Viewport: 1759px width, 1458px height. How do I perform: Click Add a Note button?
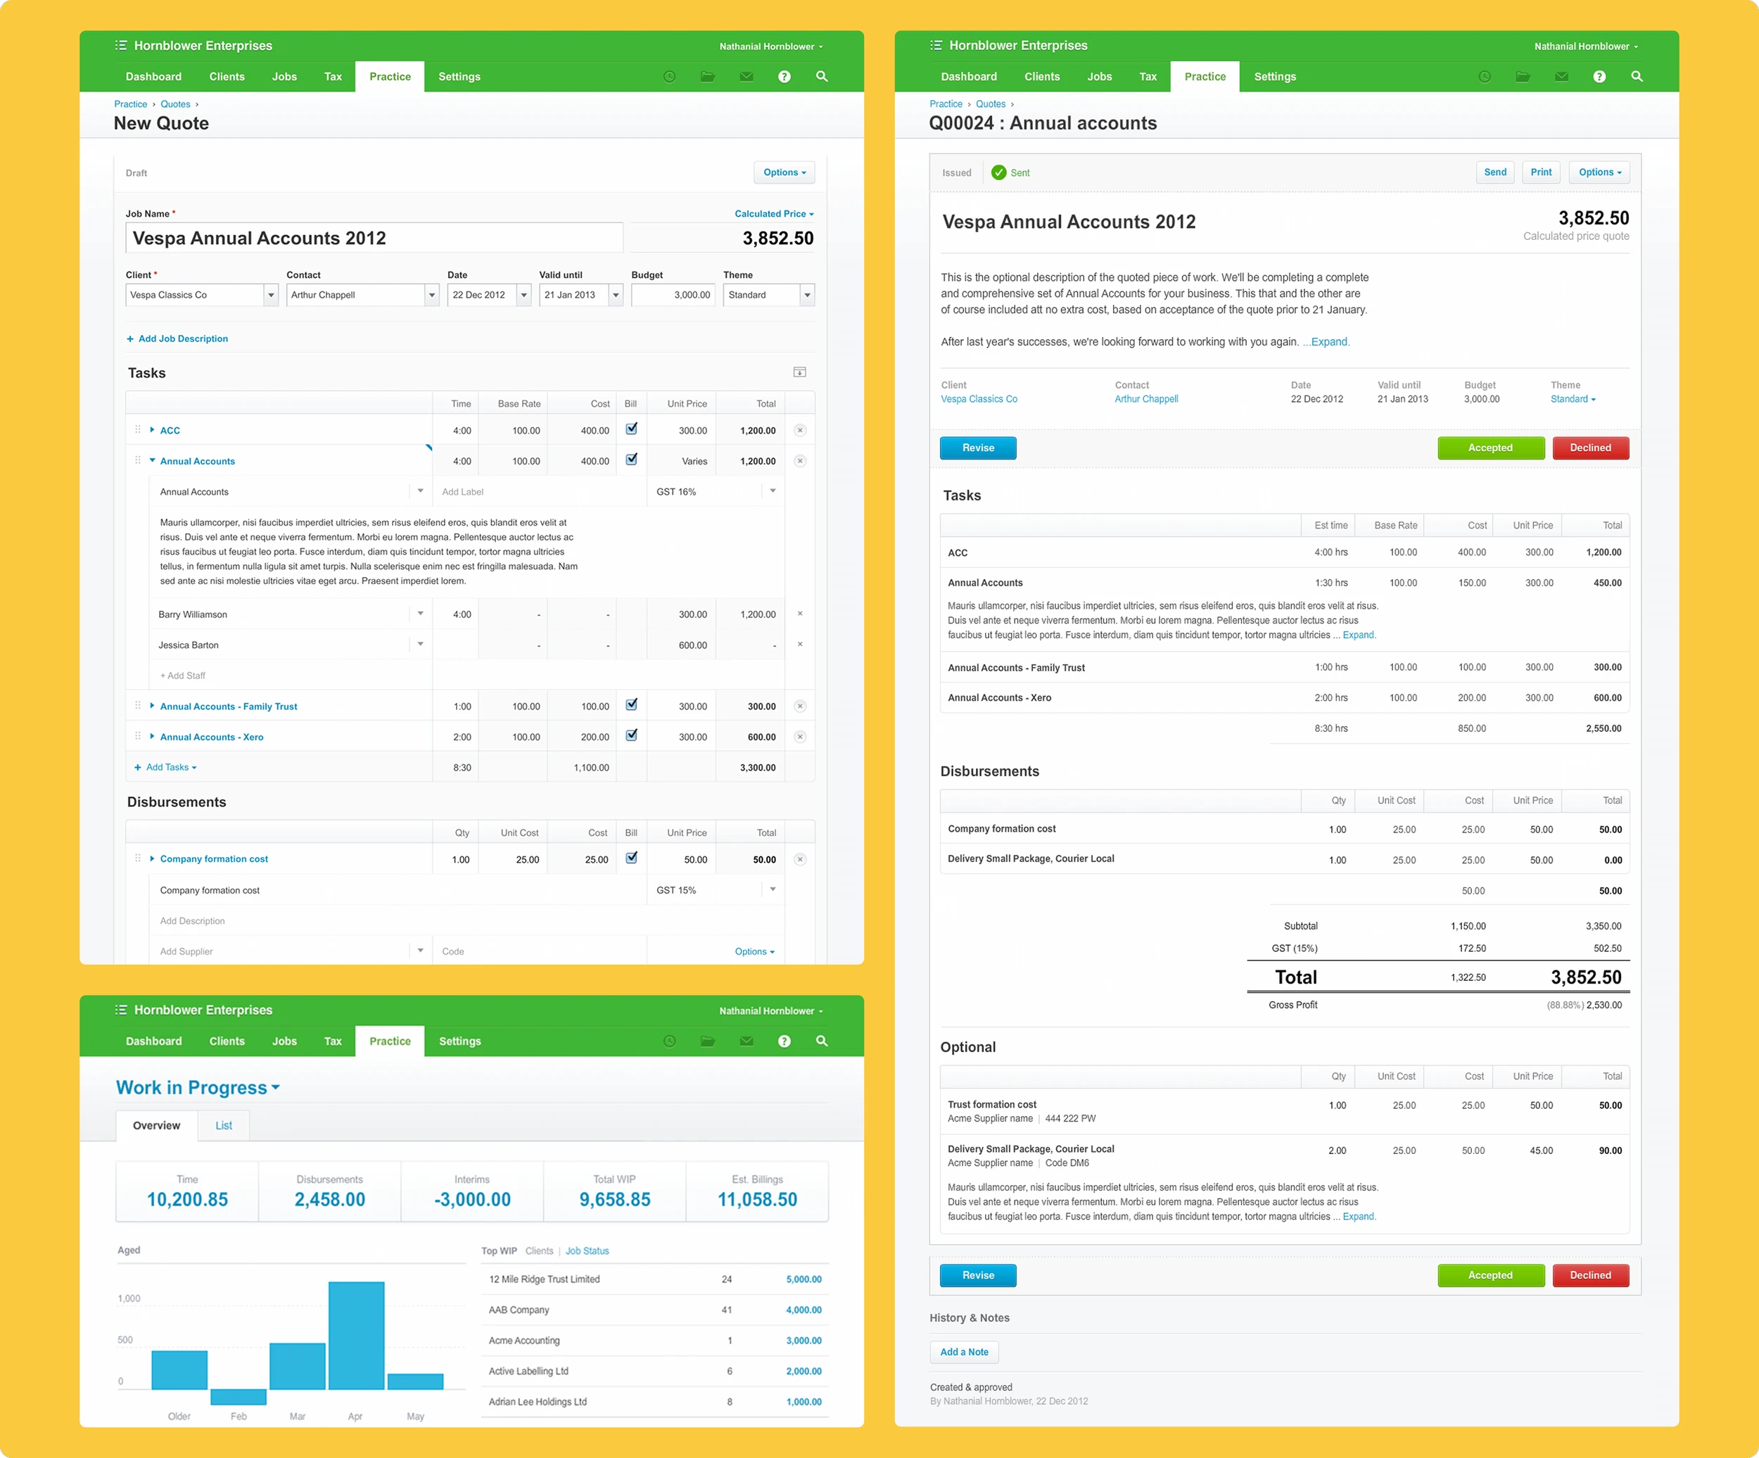tap(964, 1352)
